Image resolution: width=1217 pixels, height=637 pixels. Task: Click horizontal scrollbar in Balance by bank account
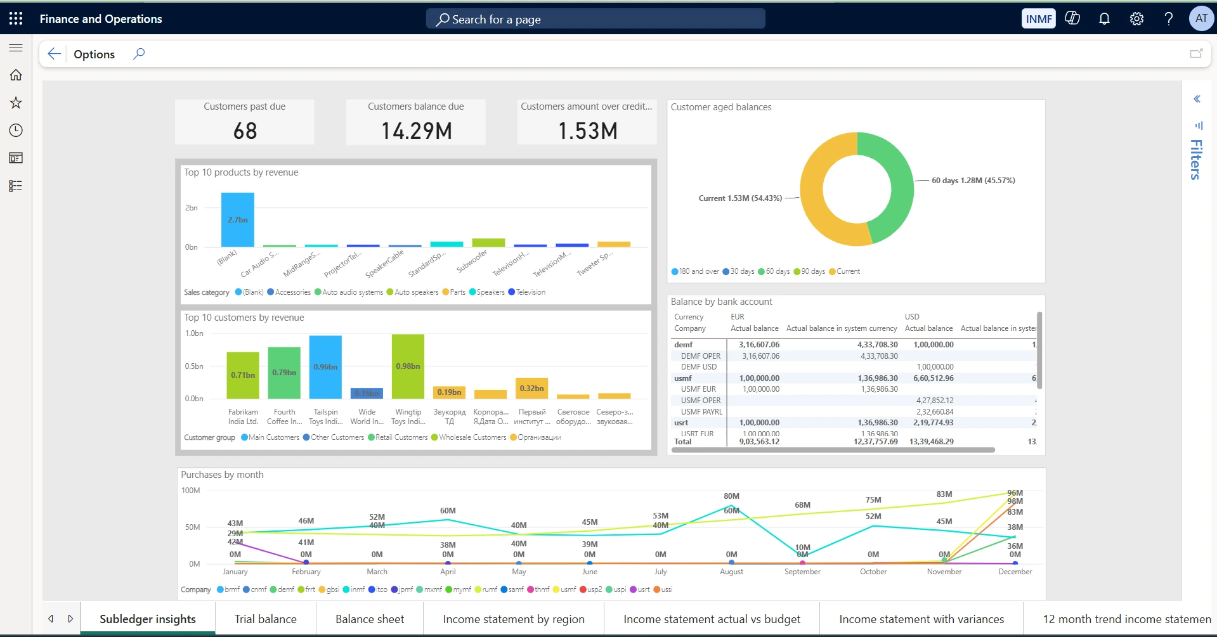tap(833, 450)
